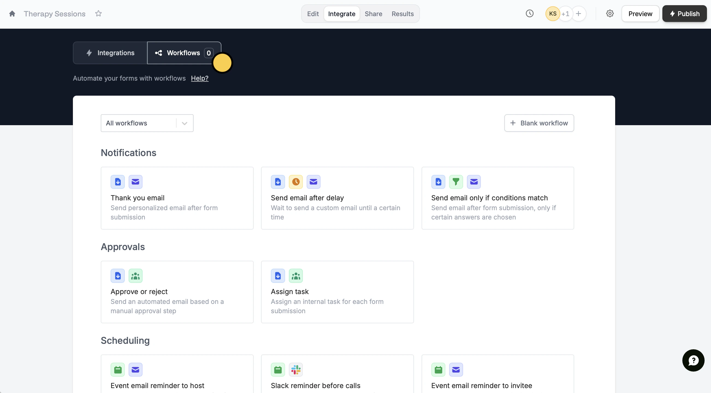Add collaborator with plus icon

click(x=579, y=14)
